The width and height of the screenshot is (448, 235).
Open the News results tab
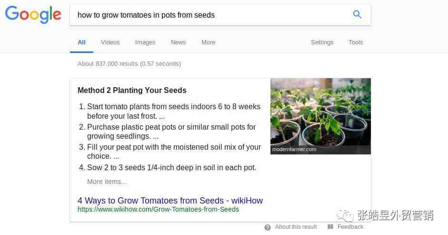178,42
